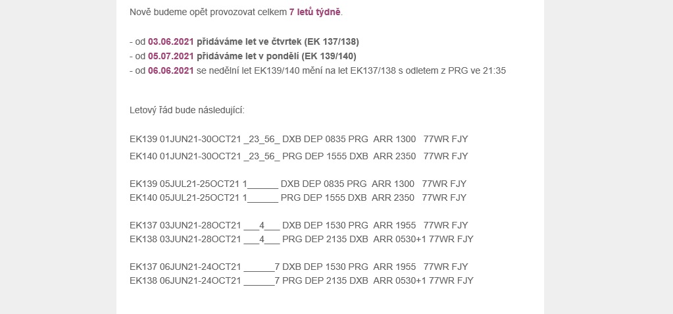Click the EK139 05JUL21-25OCT21 schedule line

pos(298,184)
